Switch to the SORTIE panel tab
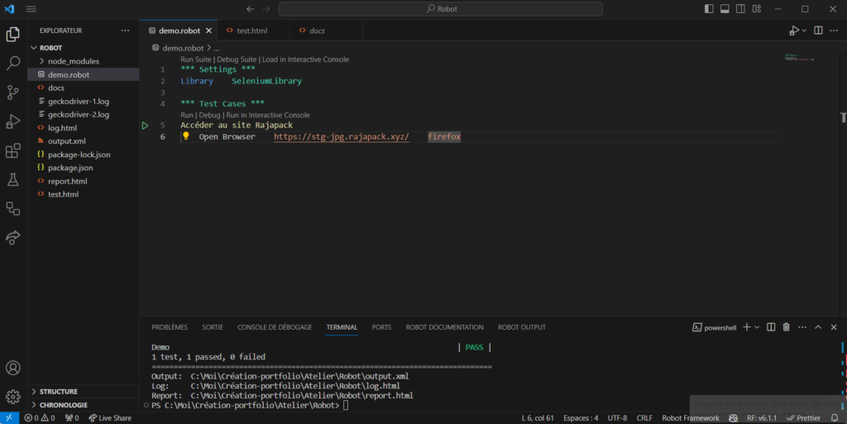The height and width of the screenshot is (424, 847). [213, 327]
